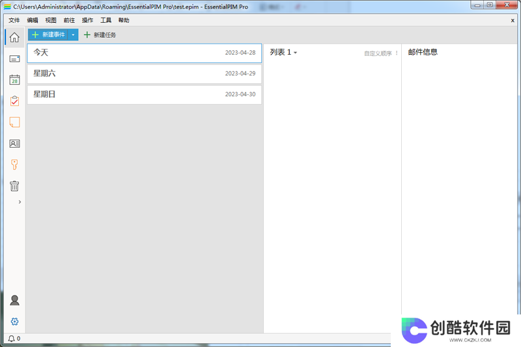Screen dimensions: 521x347
Task: Open the Notes sticky-note module
Action: click(14, 122)
